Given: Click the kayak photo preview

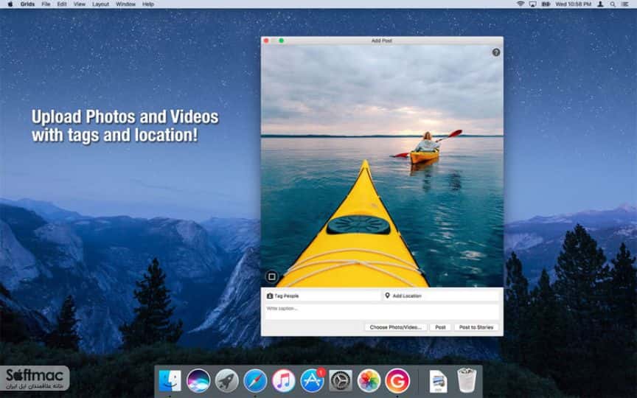Looking at the screenshot, I should point(382,166).
